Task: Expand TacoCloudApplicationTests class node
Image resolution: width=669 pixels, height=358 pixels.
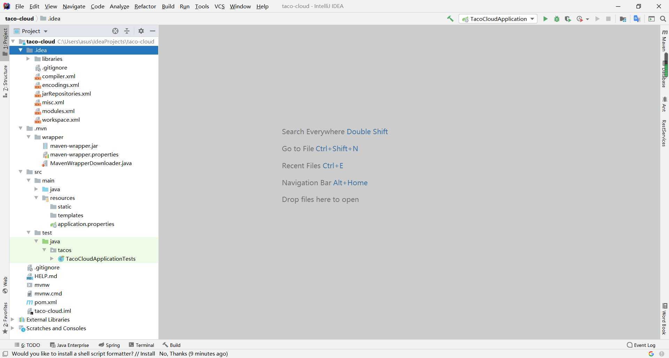Action: coord(52,259)
